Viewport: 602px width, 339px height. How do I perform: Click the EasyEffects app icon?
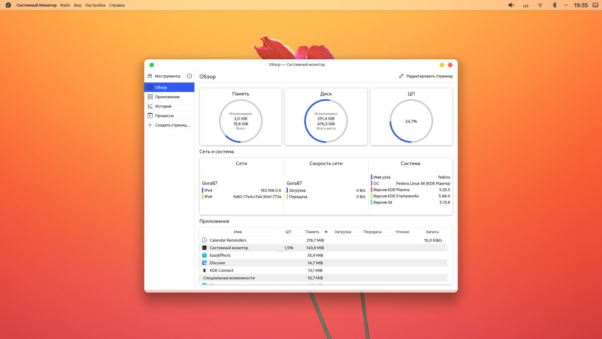(204, 255)
